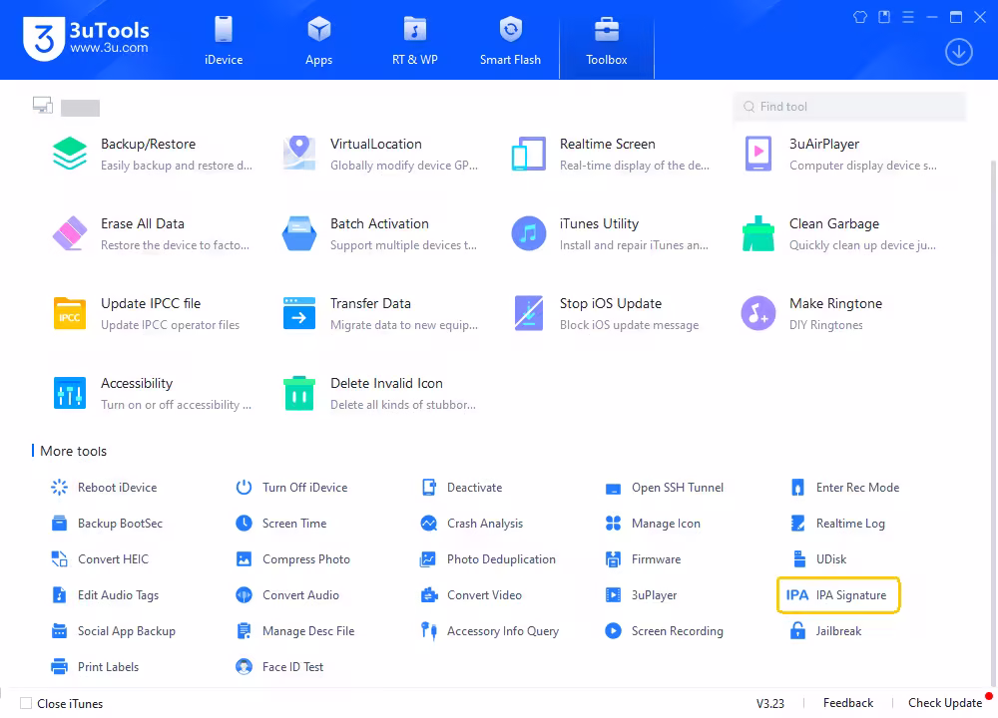Click the Open SSH Tunnel icon
Viewport: 998px width, 718px height.
pyautogui.click(x=613, y=489)
